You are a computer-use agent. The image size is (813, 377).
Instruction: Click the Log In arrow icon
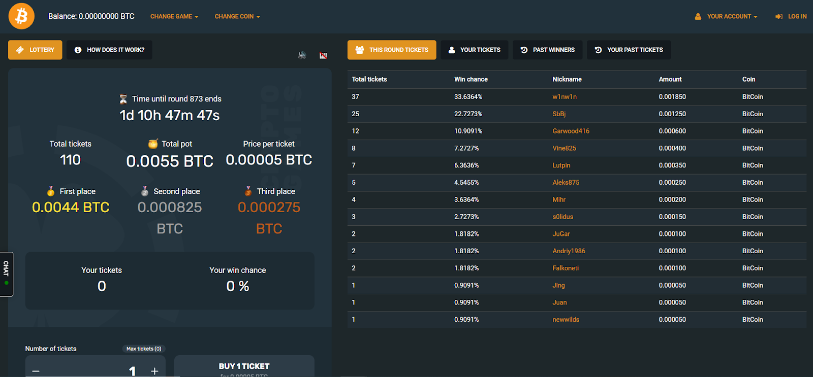(779, 17)
